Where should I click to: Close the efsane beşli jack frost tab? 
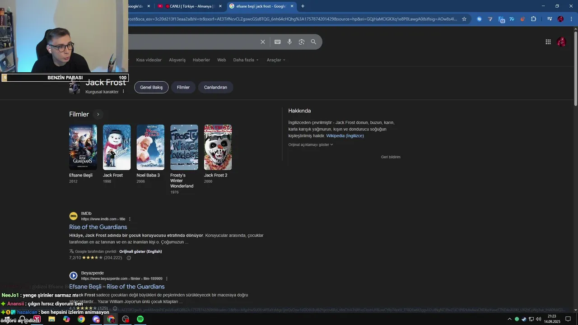click(x=292, y=6)
